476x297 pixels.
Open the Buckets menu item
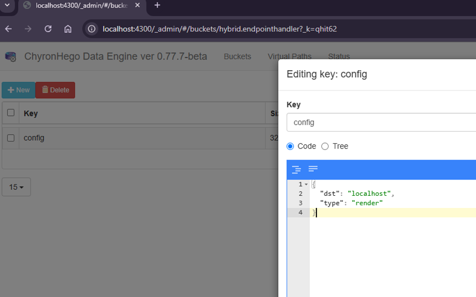(x=237, y=56)
